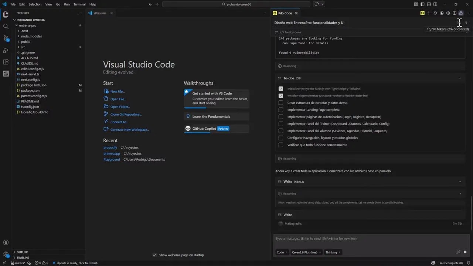Open Kilo Code from the activity bar
Screen dimensions: 473x266
pyautogui.click(x=6, y=74)
